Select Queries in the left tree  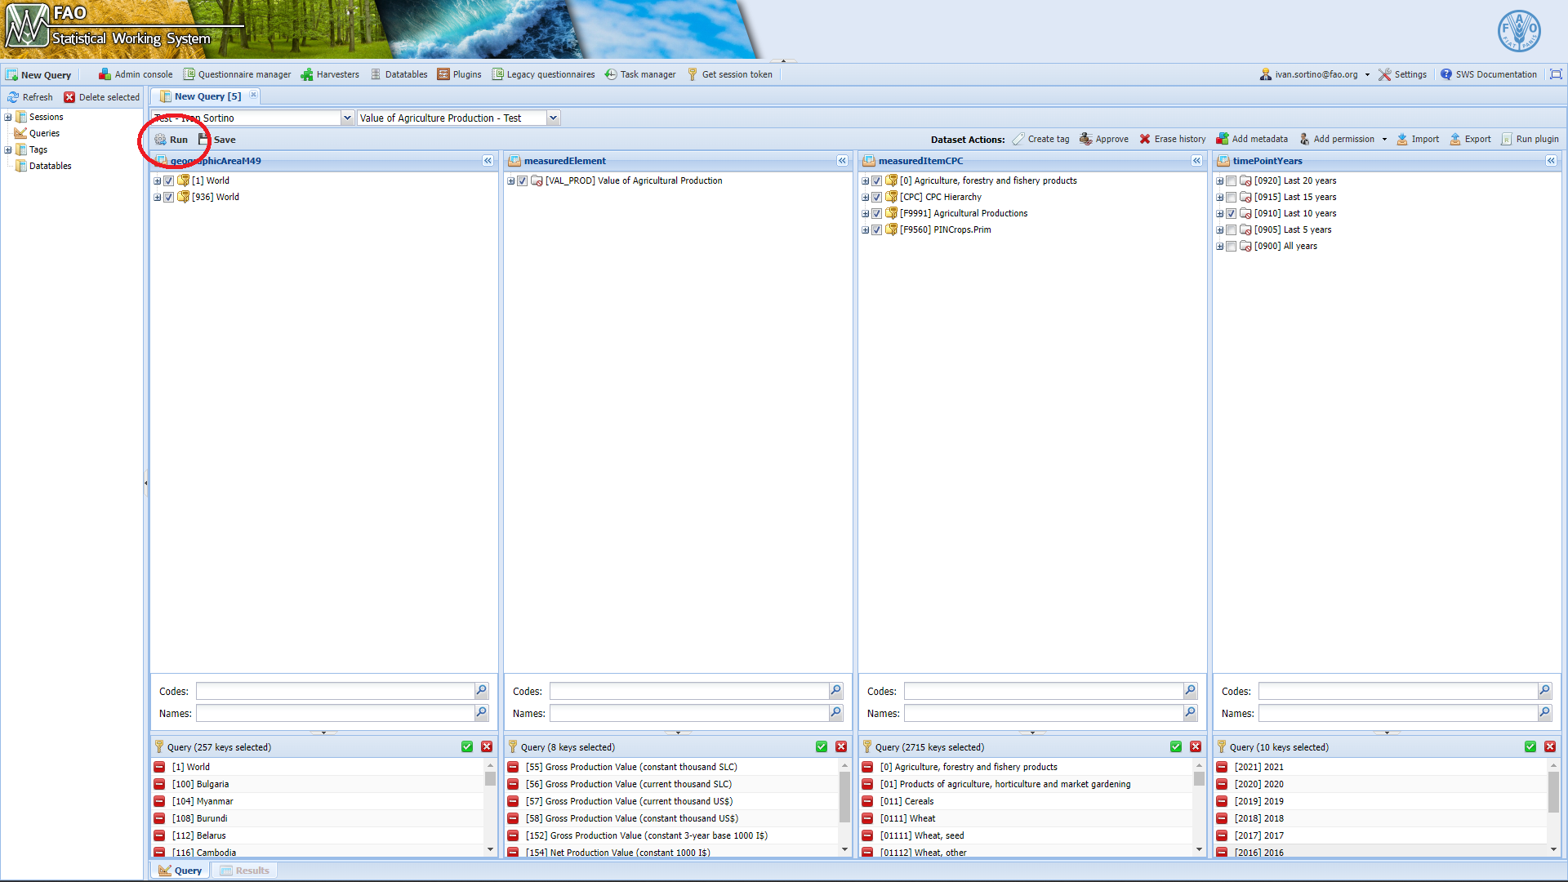44,133
